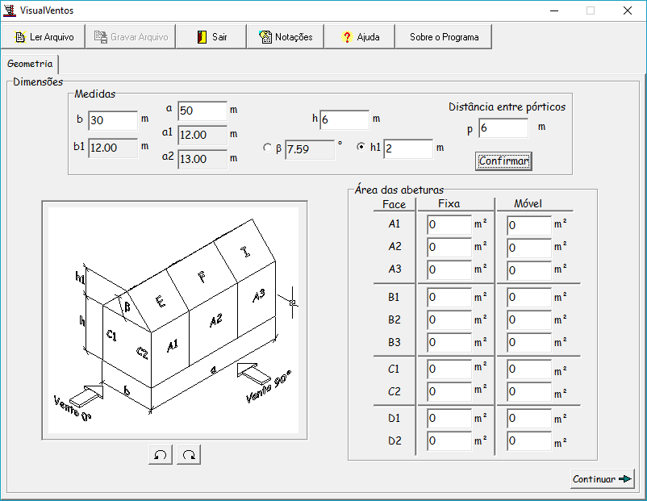Viewport: 647px width, 501px height.
Task: Click the A3 Móvel area field
Action: pos(529,271)
